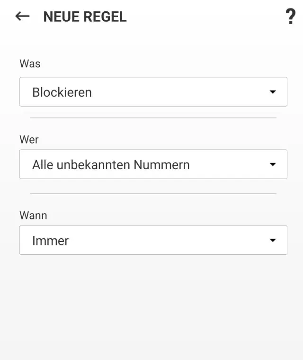Click the NEUE REGEL title

click(x=85, y=17)
